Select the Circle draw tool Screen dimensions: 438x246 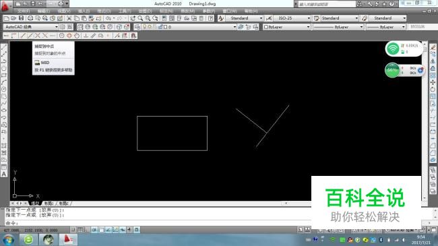click(4, 89)
